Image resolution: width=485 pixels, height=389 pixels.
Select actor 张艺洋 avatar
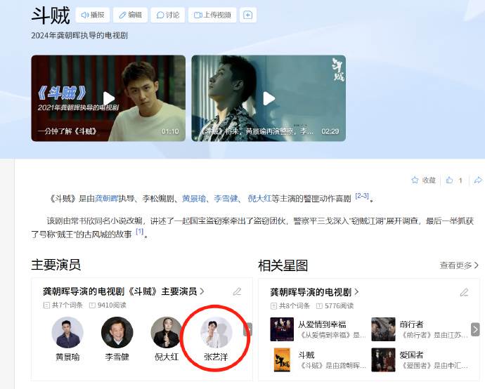(216, 332)
